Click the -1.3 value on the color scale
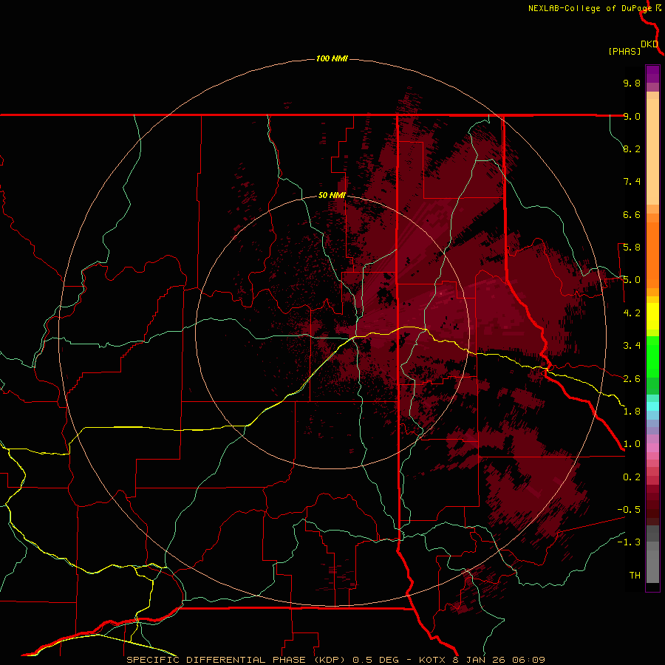Viewport: 665px width, 665px height. tap(629, 542)
